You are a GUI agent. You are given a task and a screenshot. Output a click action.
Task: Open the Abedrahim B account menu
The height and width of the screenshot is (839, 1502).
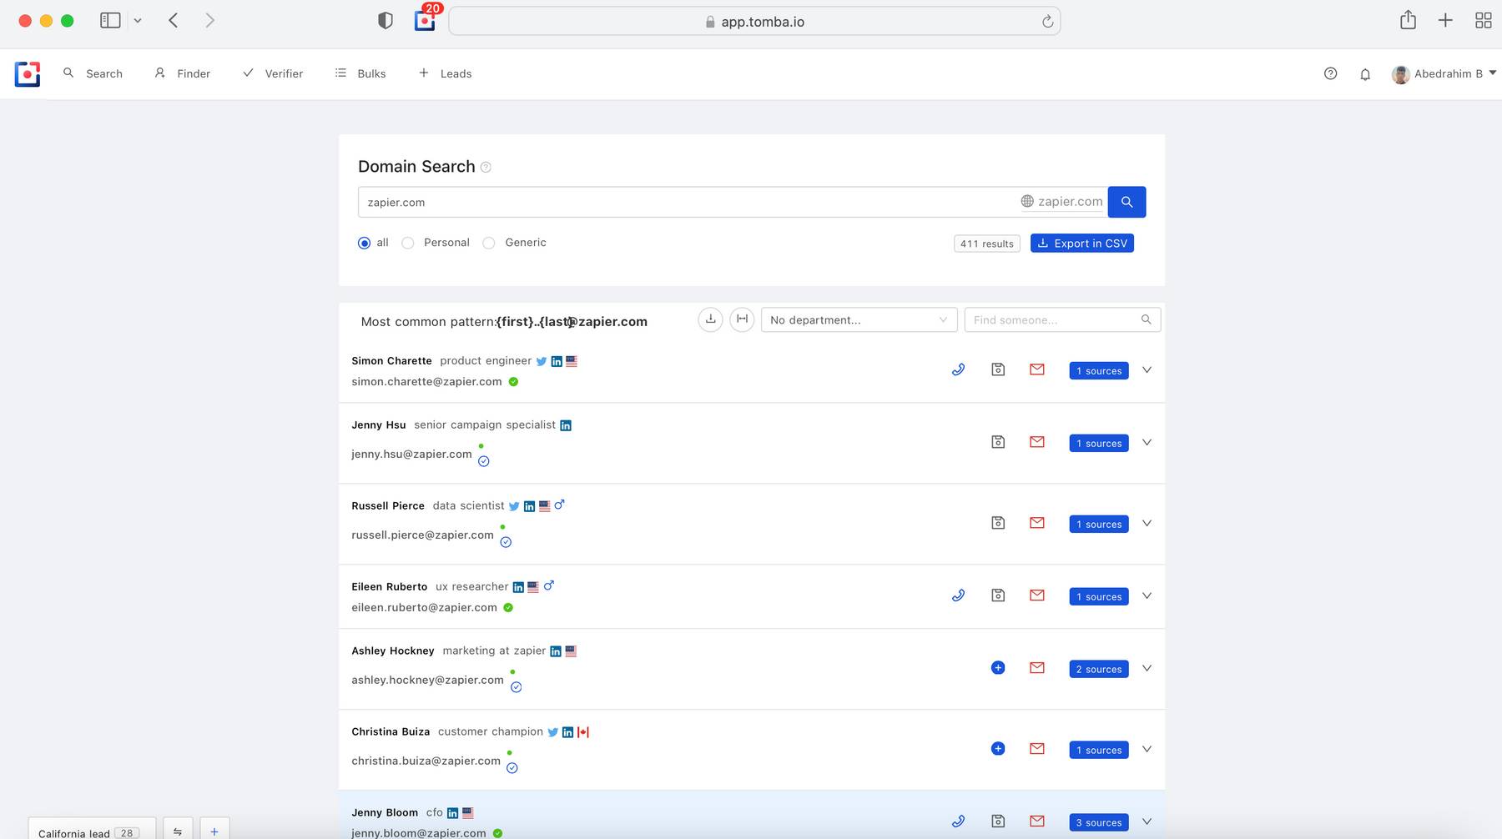(1444, 74)
